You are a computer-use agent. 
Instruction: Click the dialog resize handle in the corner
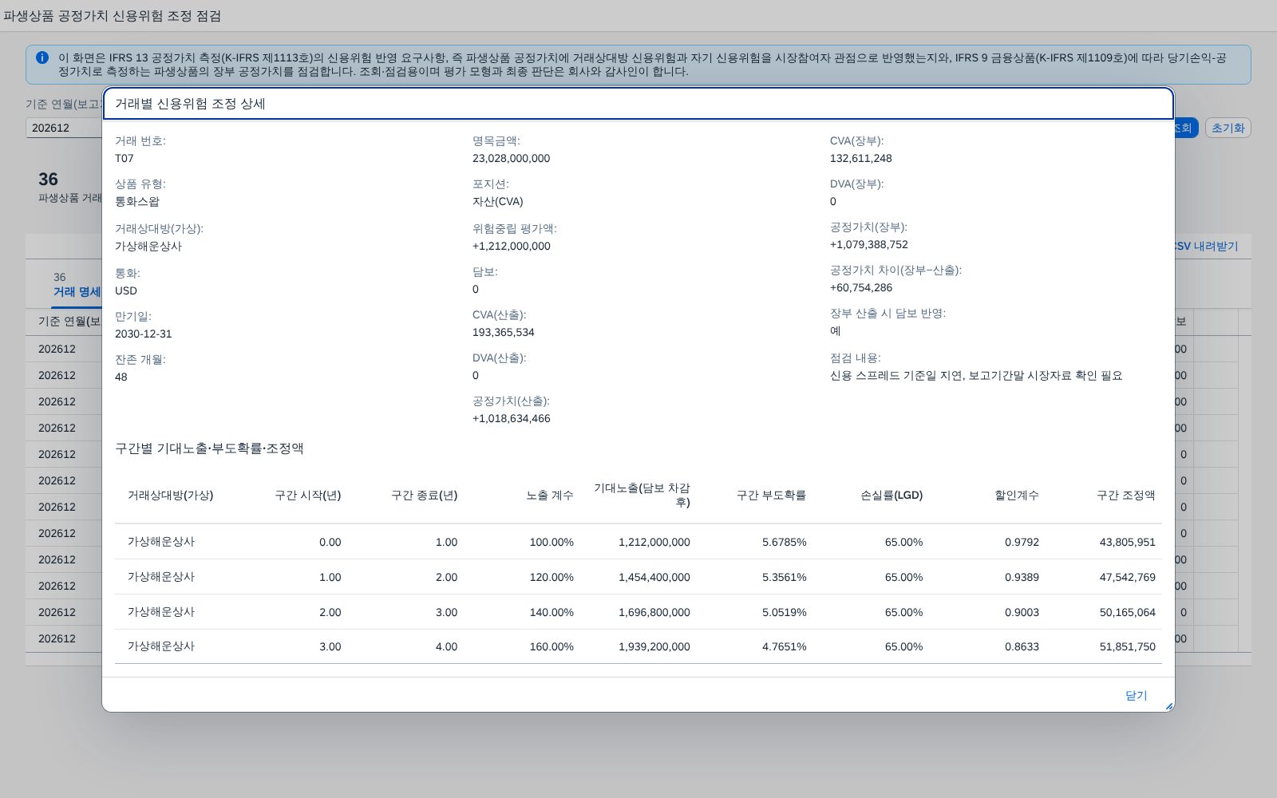(x=1168, y=706)
